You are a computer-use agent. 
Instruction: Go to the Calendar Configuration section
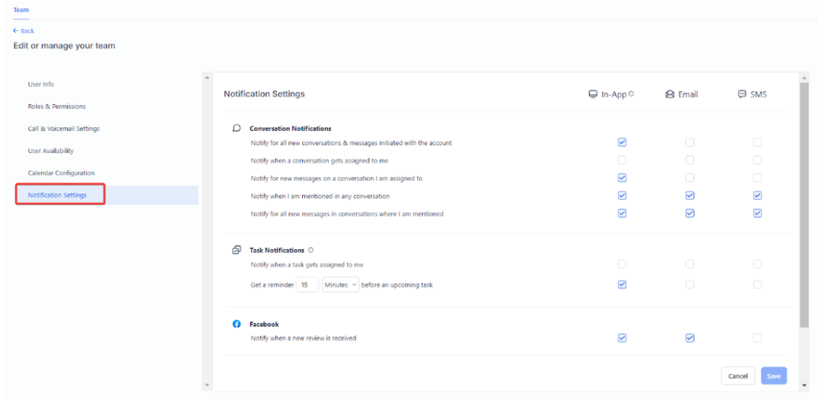tap(61, 173)
